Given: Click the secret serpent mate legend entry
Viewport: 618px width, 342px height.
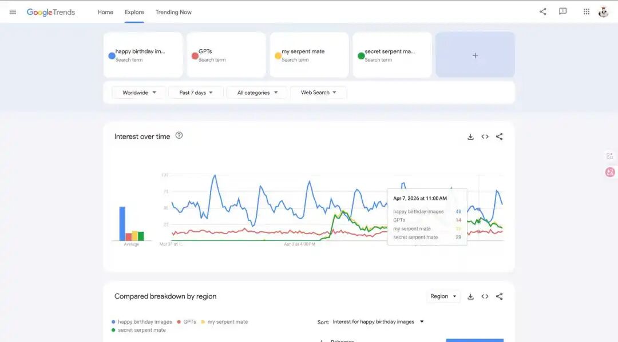Looking at the screenshot, I should click(x=138, y=330).
